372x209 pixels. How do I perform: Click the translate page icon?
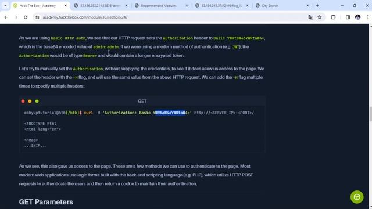coord(310,17)
